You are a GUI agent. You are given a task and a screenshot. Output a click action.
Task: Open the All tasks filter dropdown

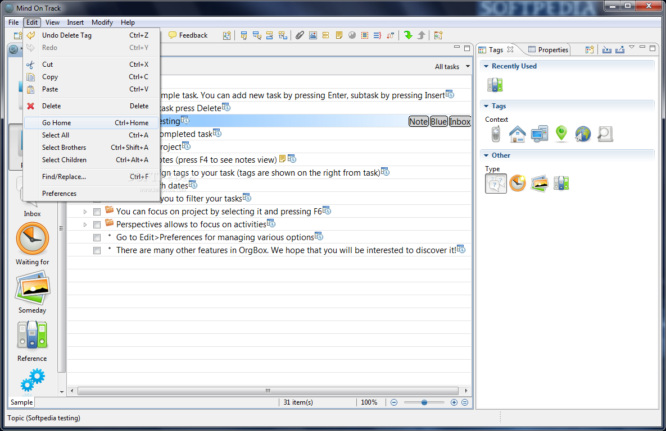click(452, 67)
